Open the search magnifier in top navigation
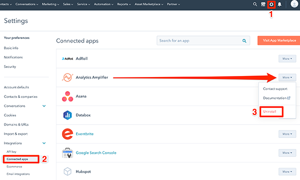Screen dimensions: 300x180 tap(255, 4)
